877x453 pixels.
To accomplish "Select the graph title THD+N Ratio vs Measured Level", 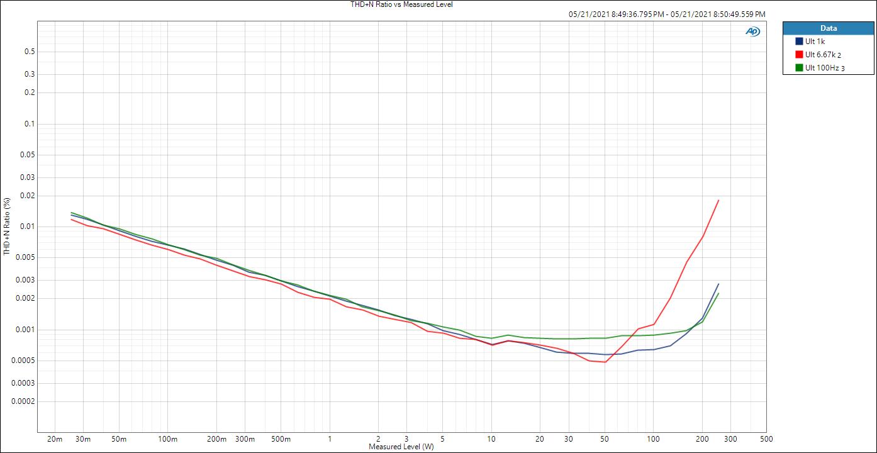I will point(401,4).
